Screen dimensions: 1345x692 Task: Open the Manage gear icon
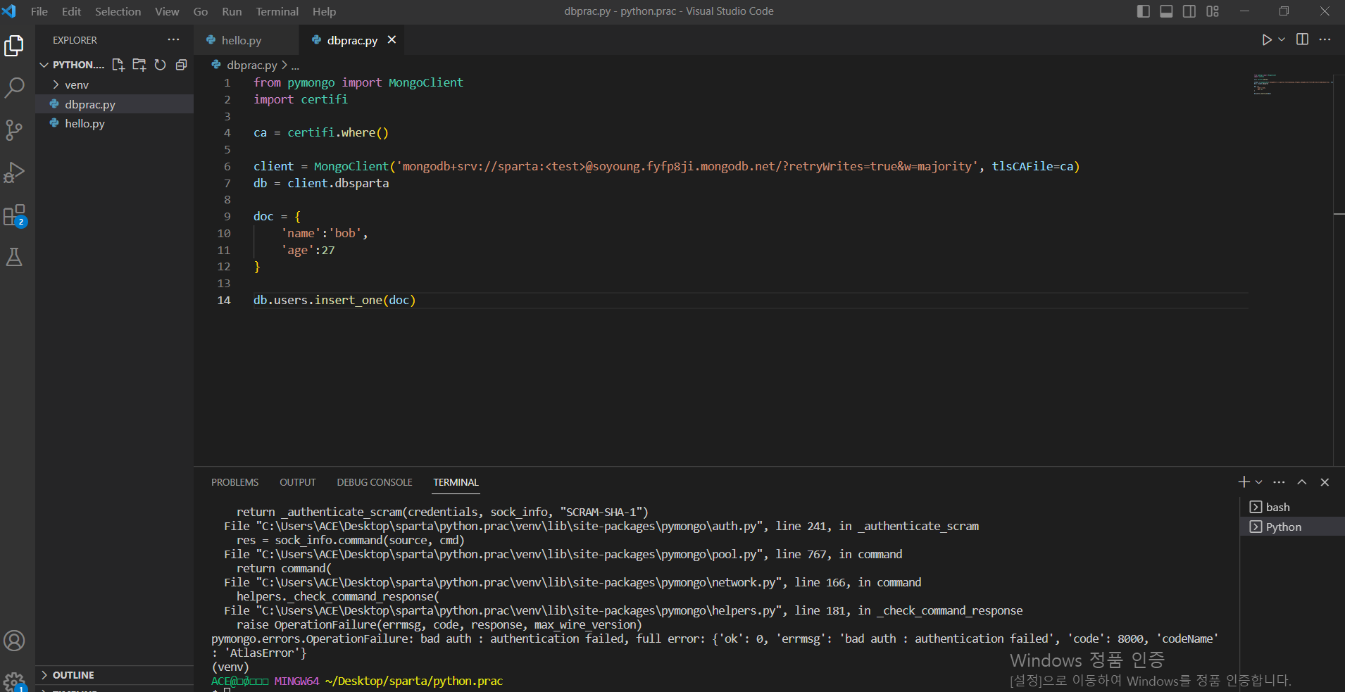point(14,681)
